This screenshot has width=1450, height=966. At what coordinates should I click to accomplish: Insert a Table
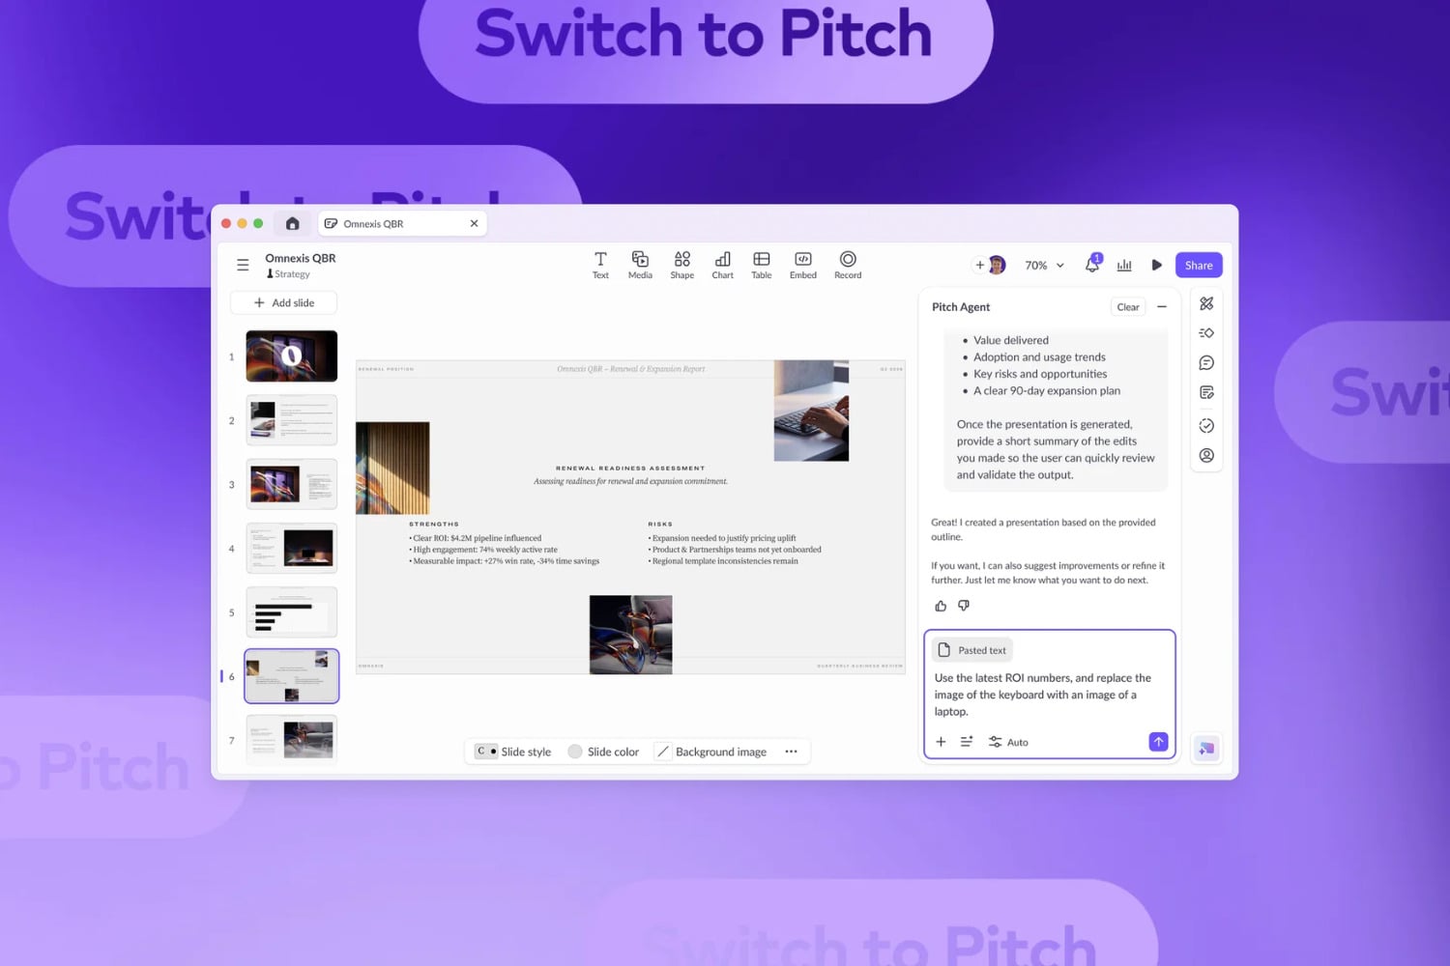pyautogui.click(x=762, y=265)
